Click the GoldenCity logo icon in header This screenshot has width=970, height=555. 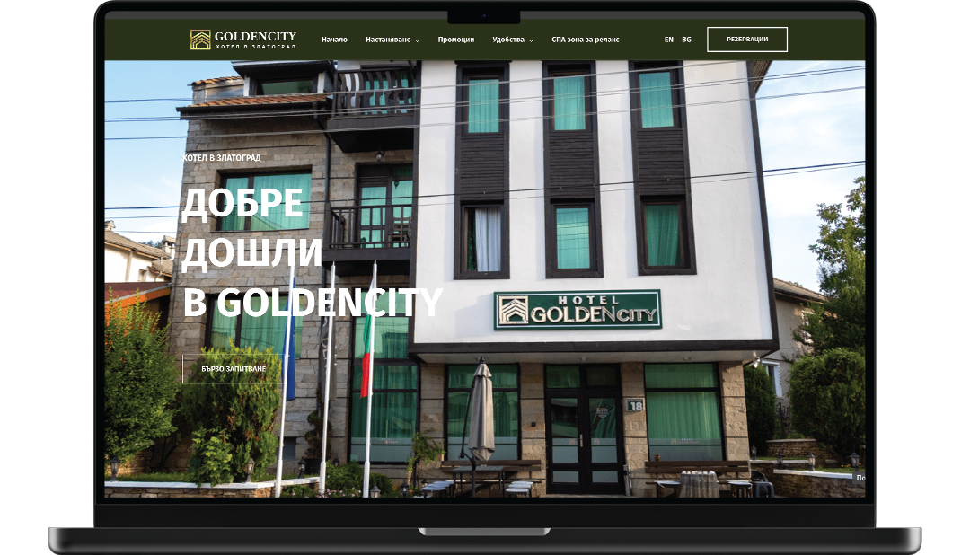coord(200,40)
